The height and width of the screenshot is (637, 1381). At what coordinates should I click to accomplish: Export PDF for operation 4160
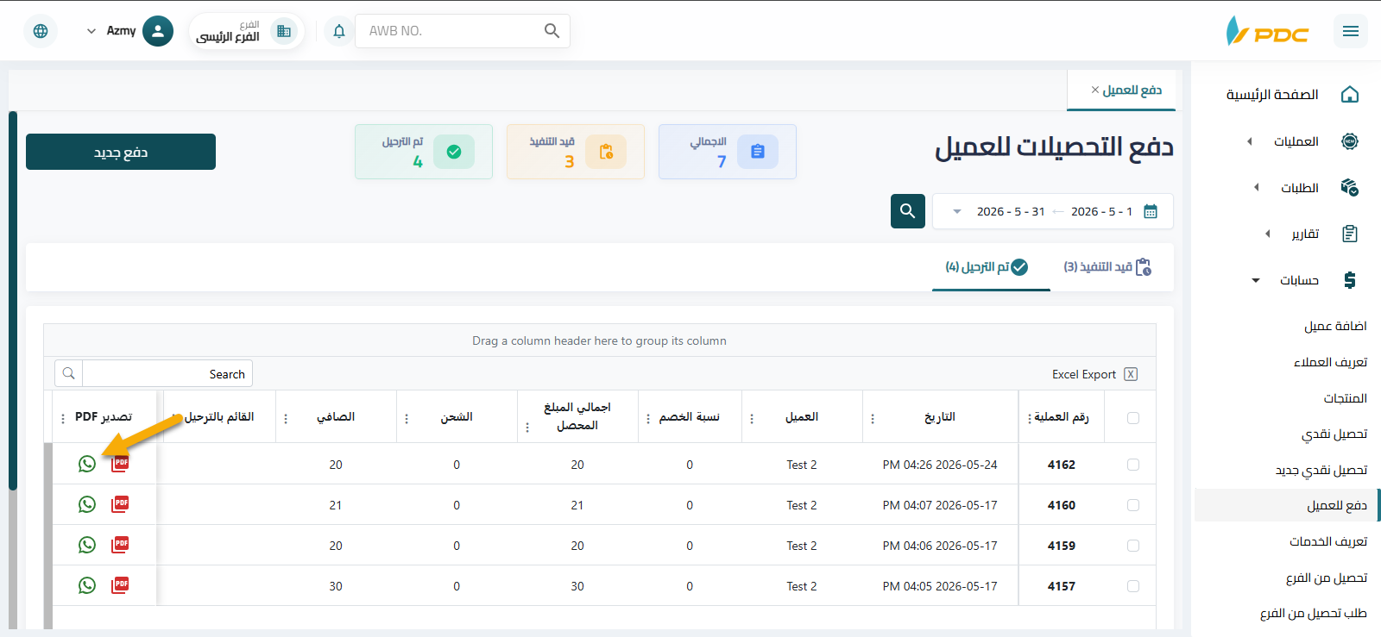tap(120, 504)
